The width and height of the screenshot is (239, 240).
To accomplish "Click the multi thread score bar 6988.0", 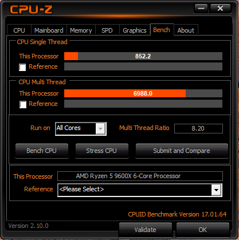I will point(143,93).
